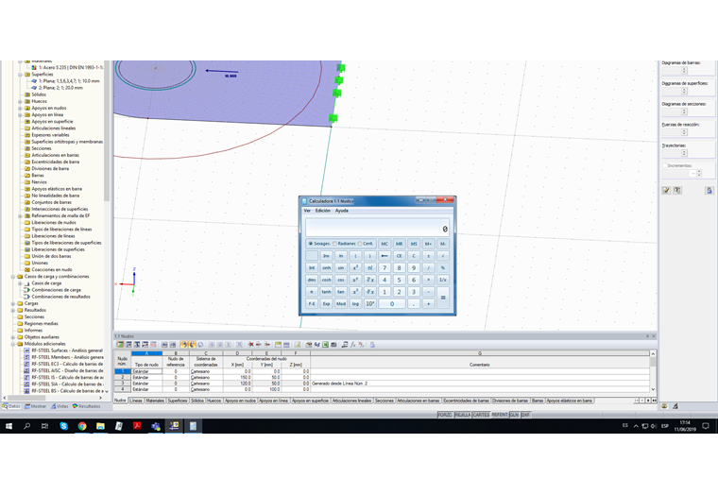The height and width of the screenshot is (495, 718).
Task: Click the taskbar search magnifier icon
Action: pos(26,426)
